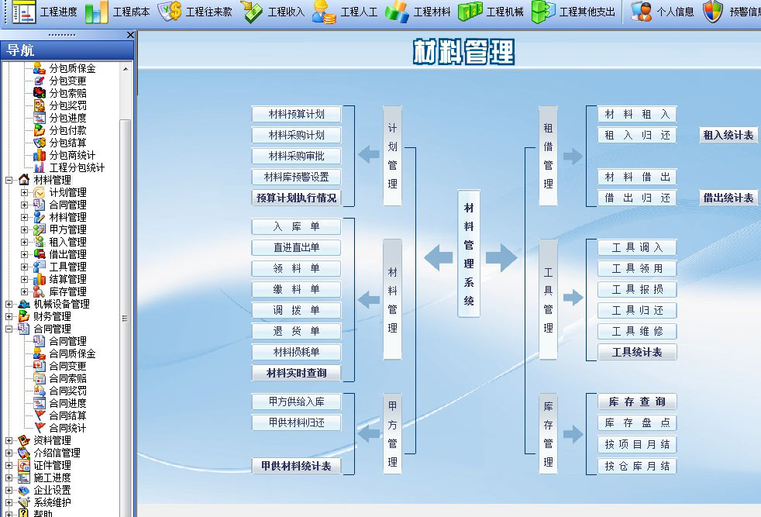Click the 合同结算 flag icon
The width and height of the screenshot is (761, 517).
pos(40,415)
